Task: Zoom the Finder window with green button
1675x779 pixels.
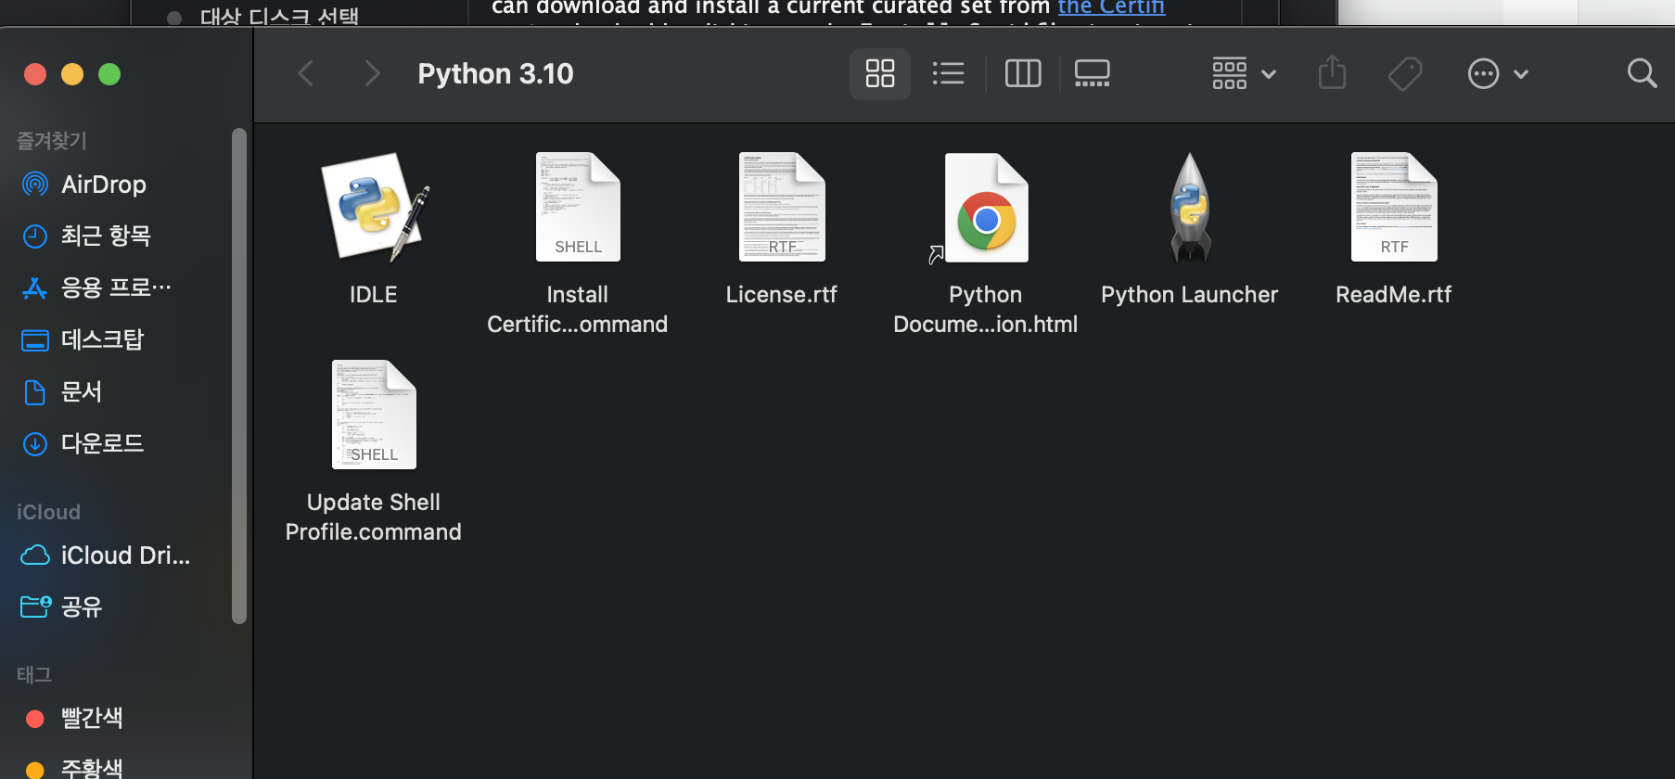Action: point(109,74)
